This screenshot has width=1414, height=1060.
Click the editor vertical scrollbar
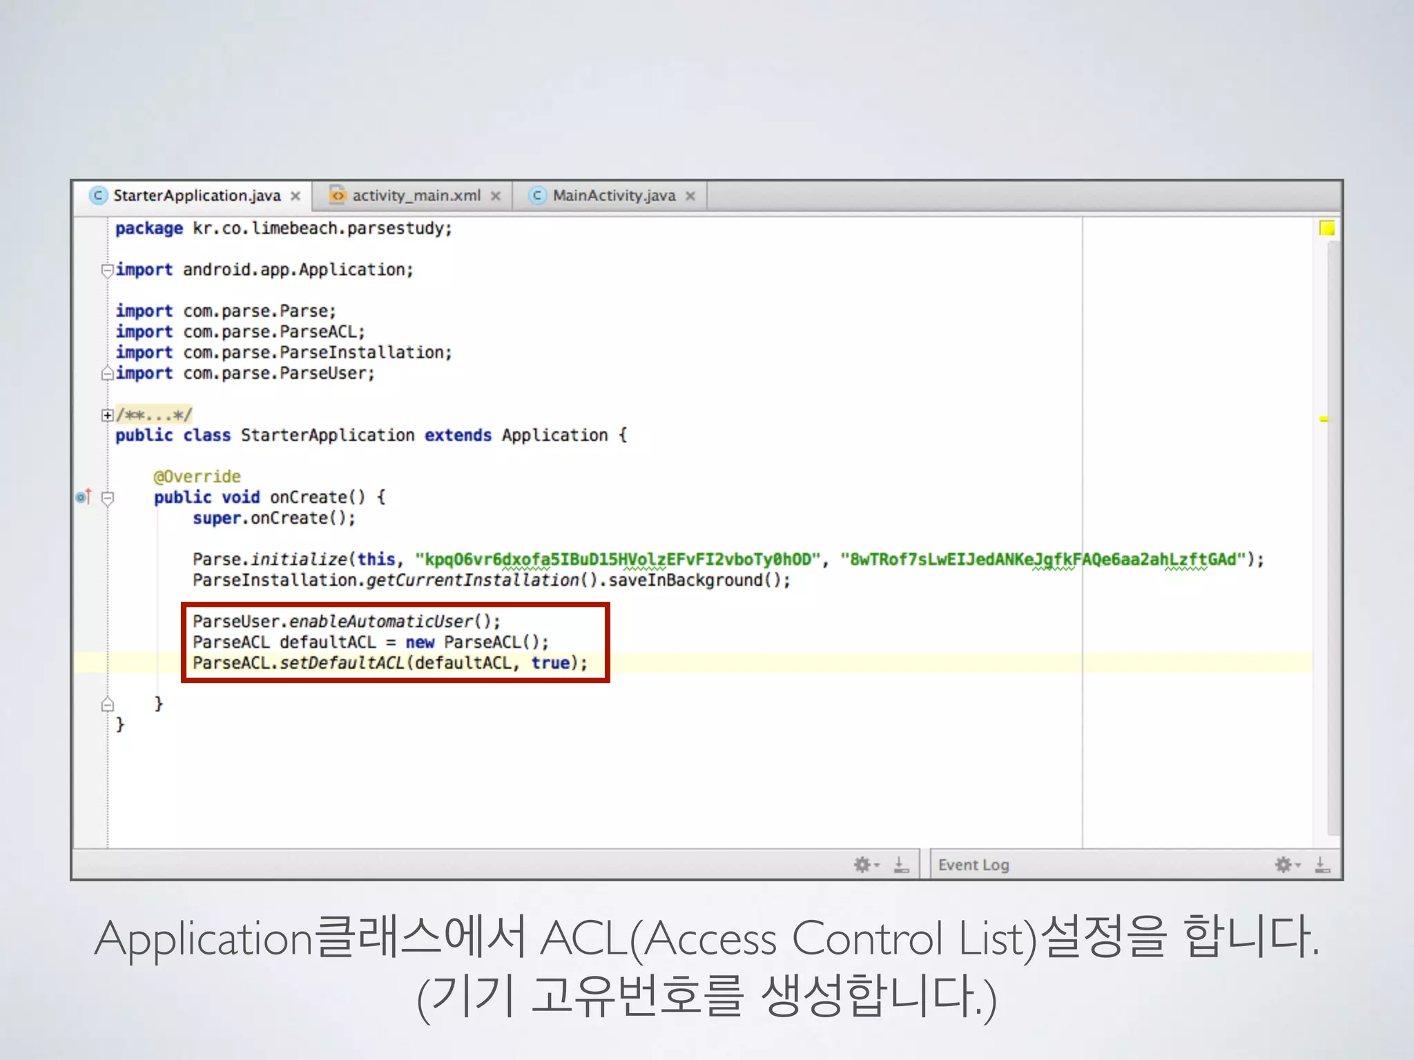point(1333,538)
